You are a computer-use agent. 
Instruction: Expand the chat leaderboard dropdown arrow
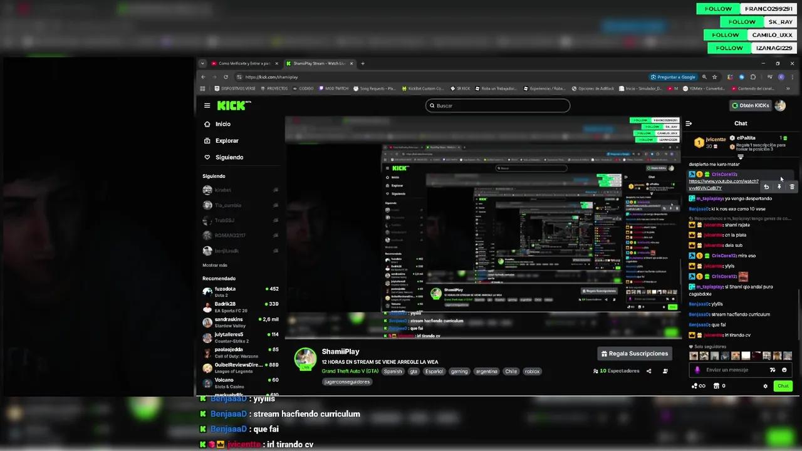[x=740, y=157]
